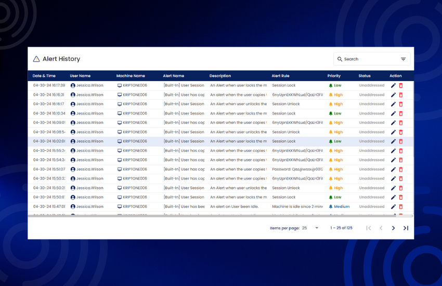442x286 pixels.
Task: Delete the 15:55 alert row
Action: (401, 151)
